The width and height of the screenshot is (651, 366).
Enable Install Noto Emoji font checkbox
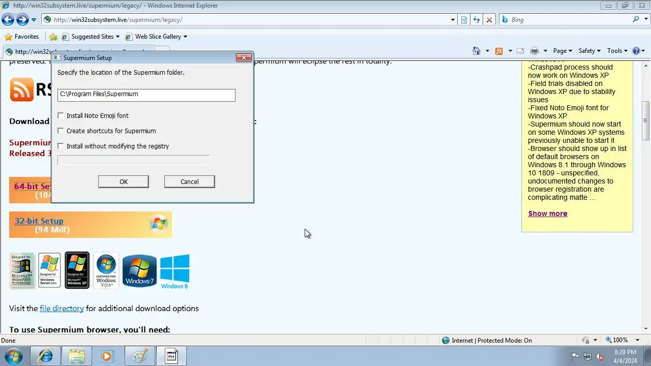[x=61, y=116]
